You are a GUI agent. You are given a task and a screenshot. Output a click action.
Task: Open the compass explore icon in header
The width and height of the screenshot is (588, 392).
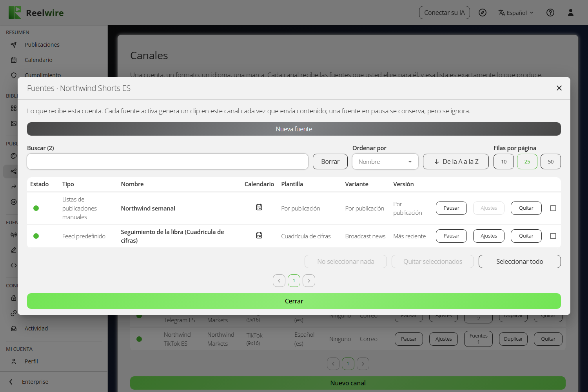483,13
